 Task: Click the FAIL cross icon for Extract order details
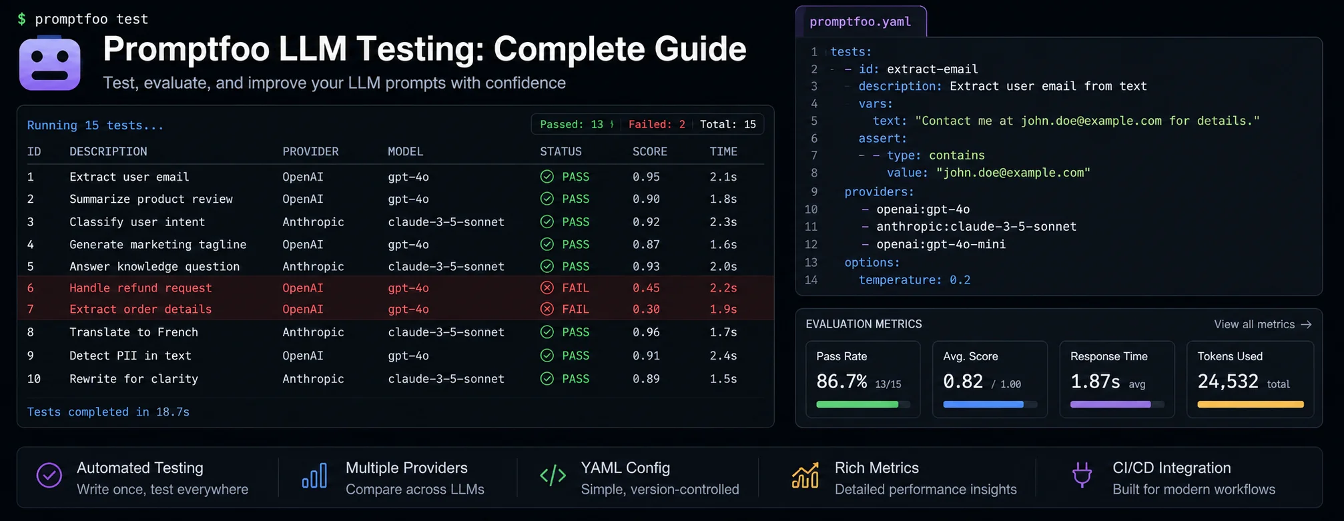point(547,309)
